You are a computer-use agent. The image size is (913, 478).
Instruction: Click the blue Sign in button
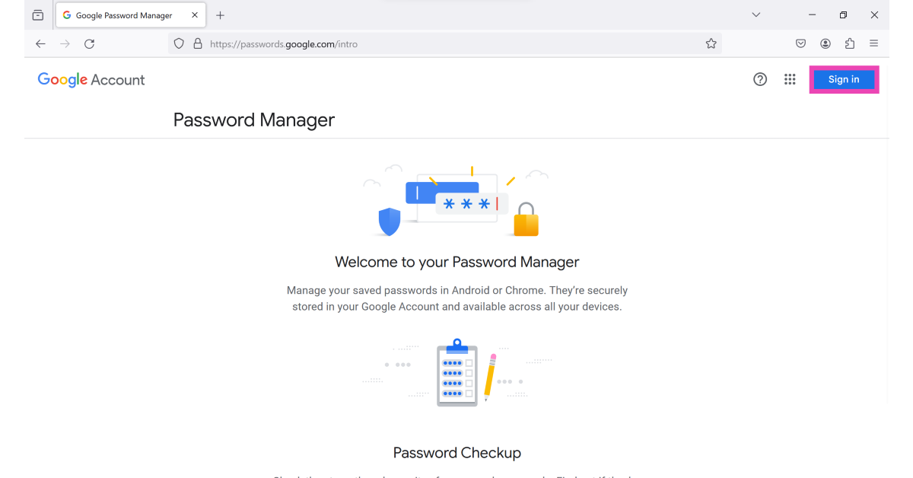point(843,79)
